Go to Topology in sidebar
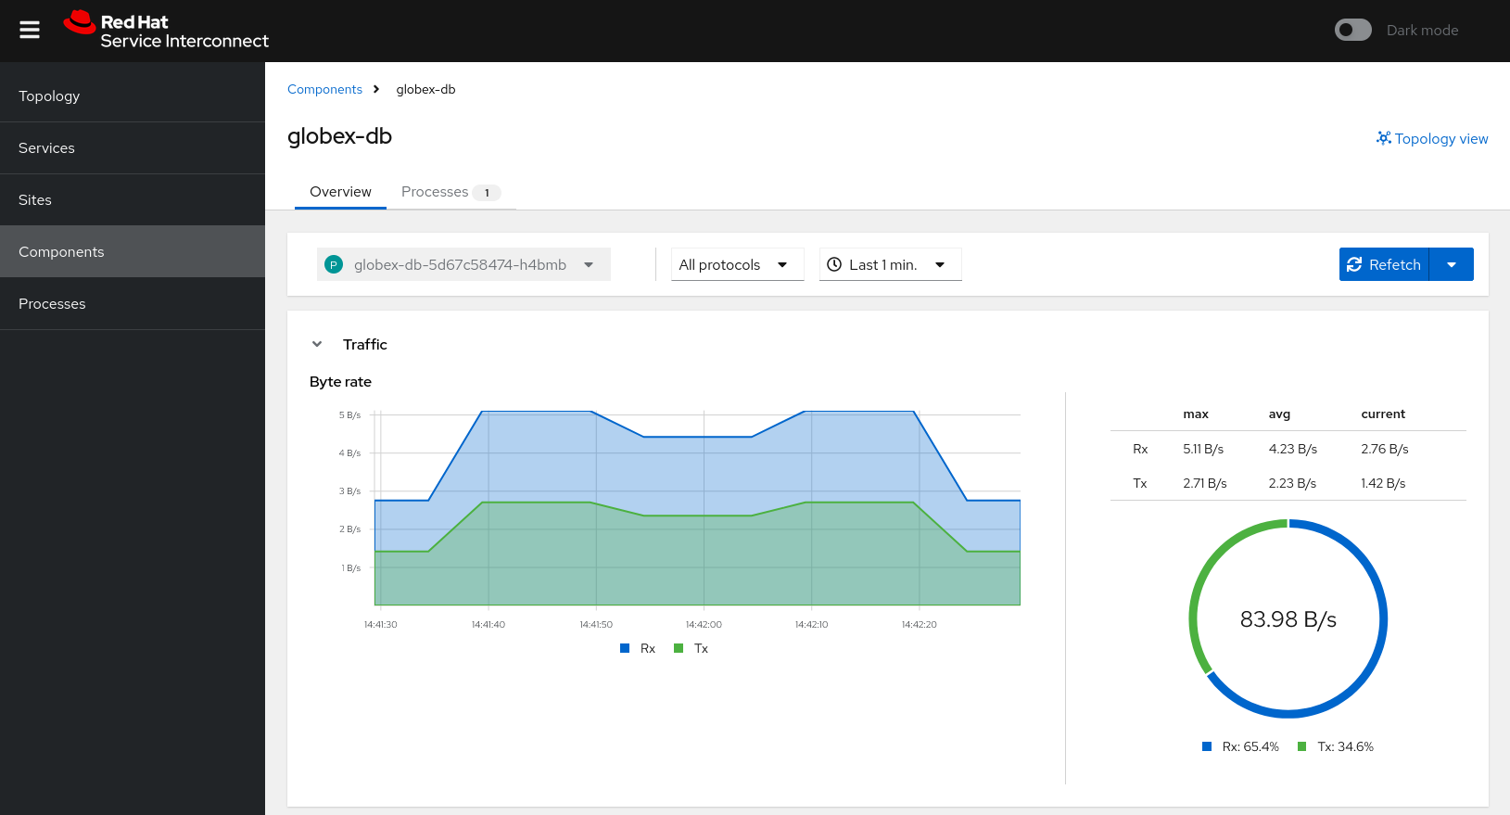 (133, 96)
